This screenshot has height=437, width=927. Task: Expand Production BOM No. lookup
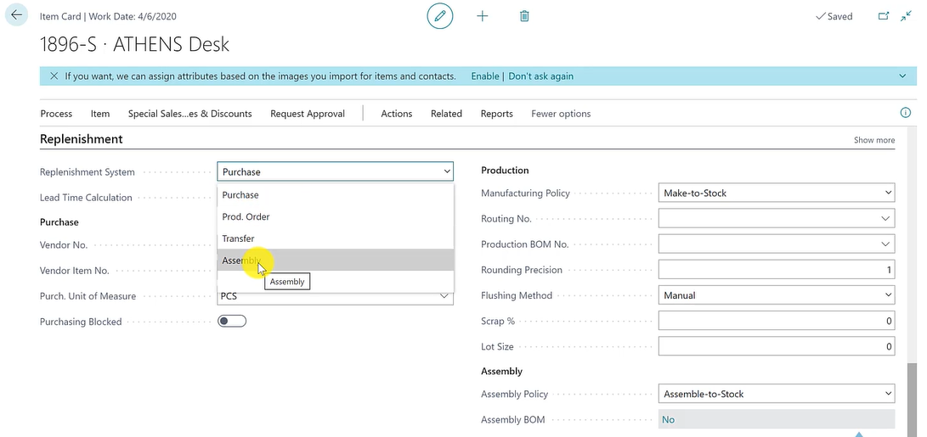(x=885, y=244)
